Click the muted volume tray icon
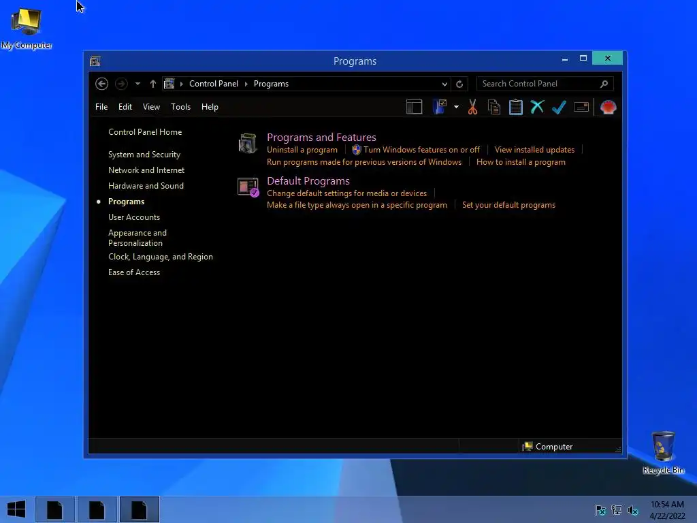Screen dimensions: 697x523 click(x=633, y=509)
